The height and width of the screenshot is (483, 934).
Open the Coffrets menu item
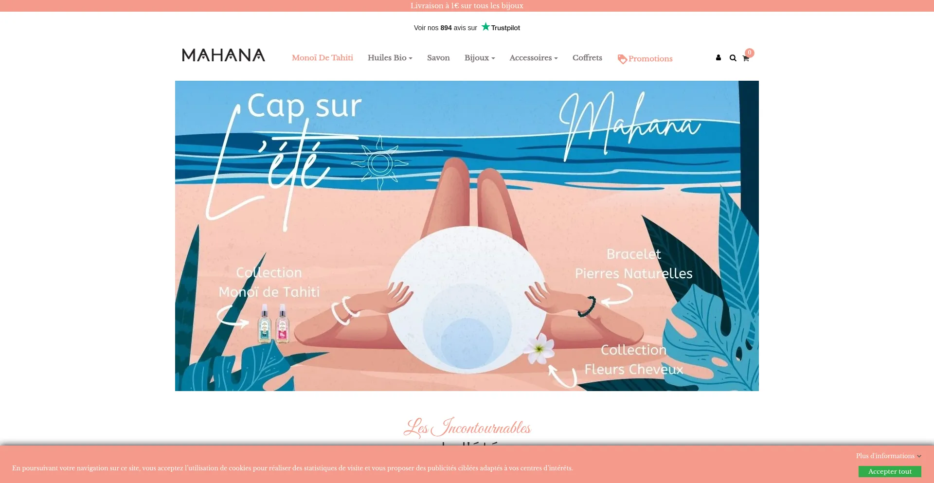(587, 57)
